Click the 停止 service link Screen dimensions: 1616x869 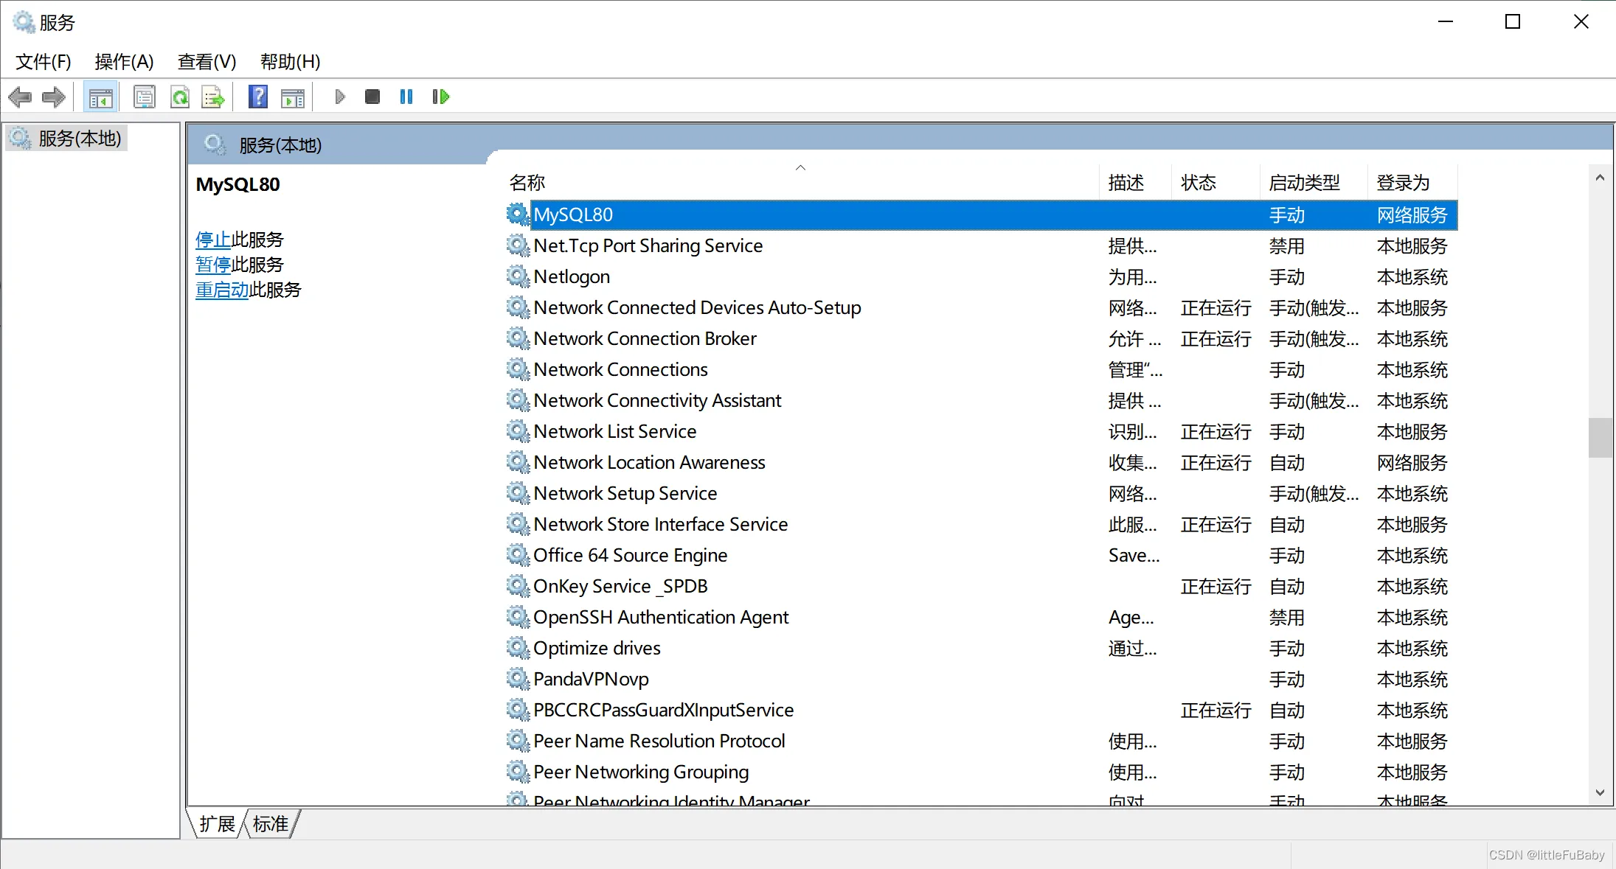pos(212,240)
